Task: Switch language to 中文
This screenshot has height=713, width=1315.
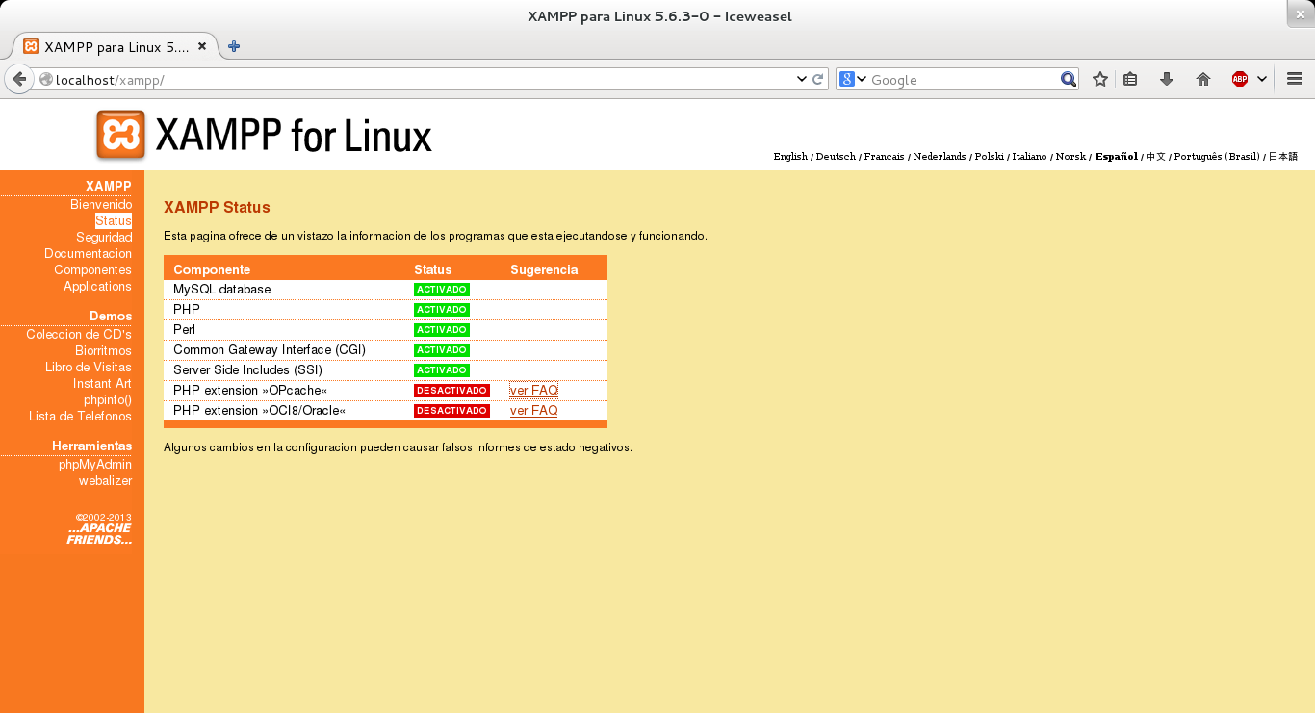Action: pos(1156,156)
